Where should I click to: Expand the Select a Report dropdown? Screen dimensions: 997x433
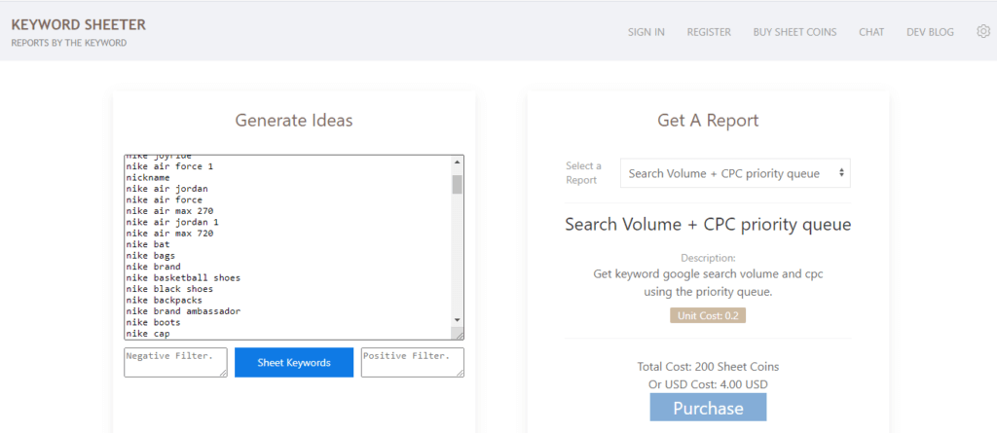click(735, 173)
